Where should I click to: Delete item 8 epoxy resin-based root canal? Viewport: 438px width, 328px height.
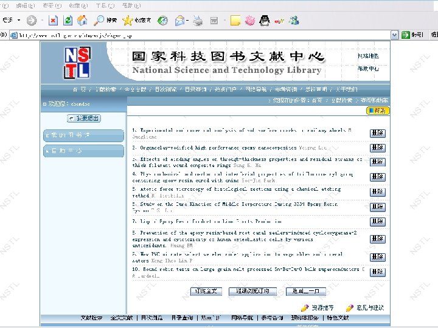pos(378,239)
